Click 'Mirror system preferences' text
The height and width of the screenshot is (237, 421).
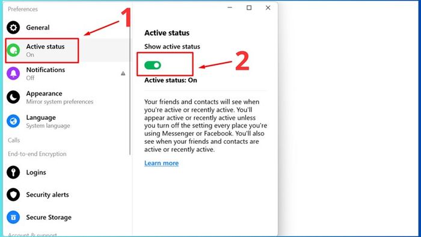60,102
